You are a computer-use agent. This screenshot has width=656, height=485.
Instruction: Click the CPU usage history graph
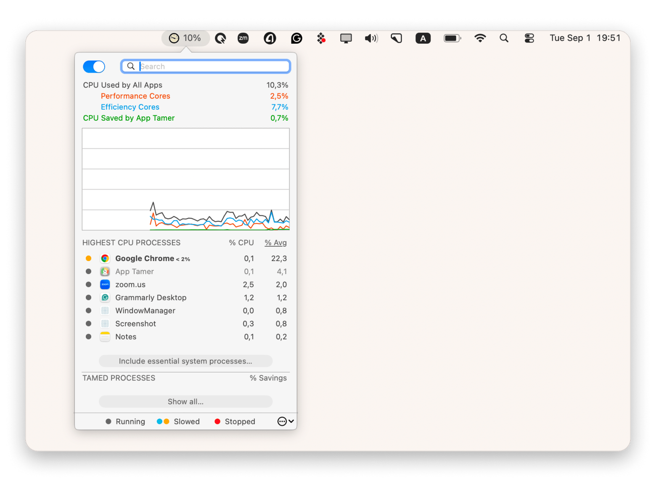tap(186, 179)
